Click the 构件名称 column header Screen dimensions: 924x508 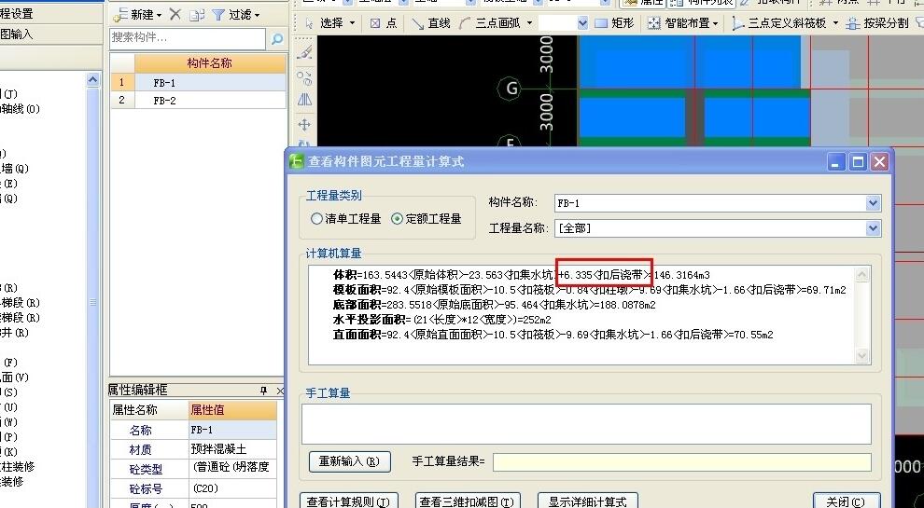pos(210,63)
